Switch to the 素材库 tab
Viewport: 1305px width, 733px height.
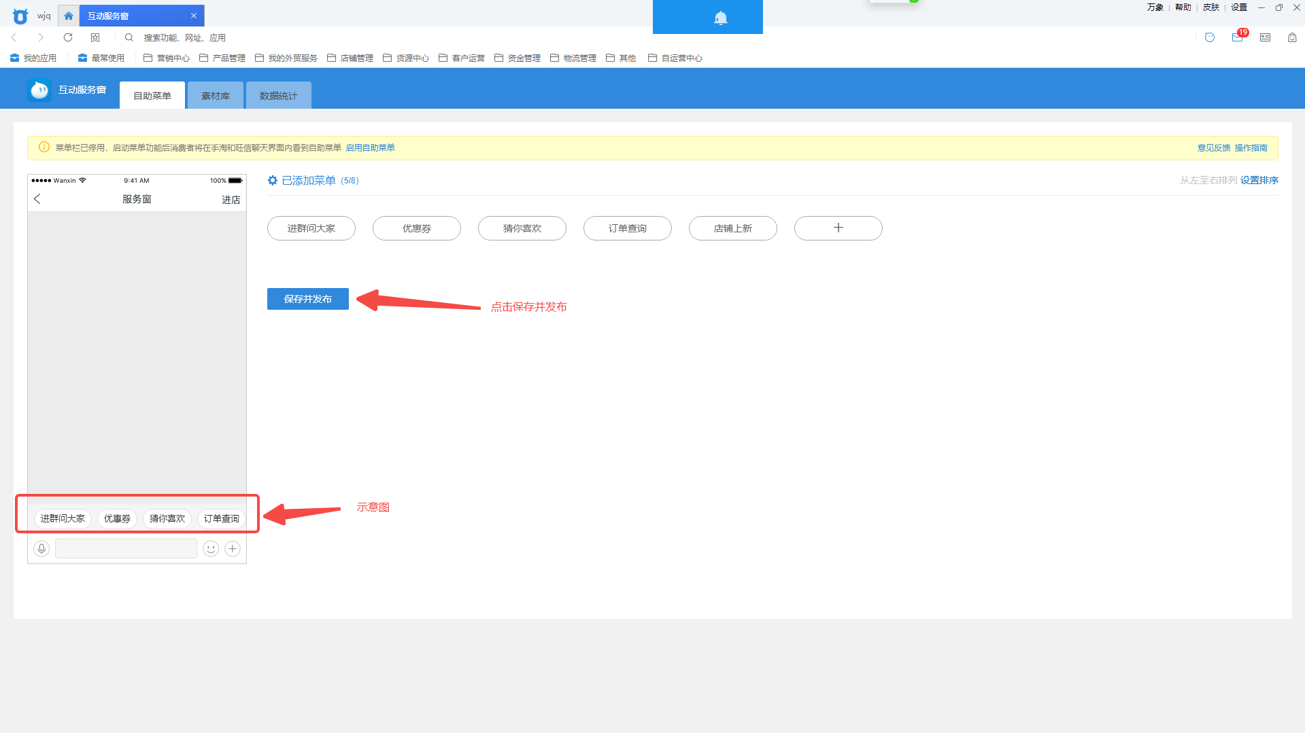(216, 95)
